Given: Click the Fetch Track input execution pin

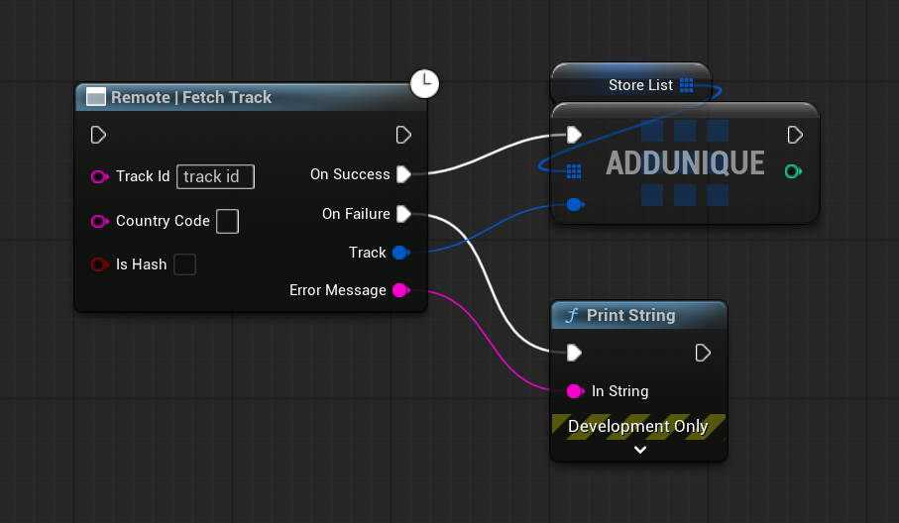Looking at the screenshot, I should tap(98, 135).
